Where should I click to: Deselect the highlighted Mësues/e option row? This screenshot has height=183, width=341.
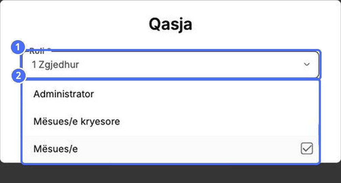(171, 149)
